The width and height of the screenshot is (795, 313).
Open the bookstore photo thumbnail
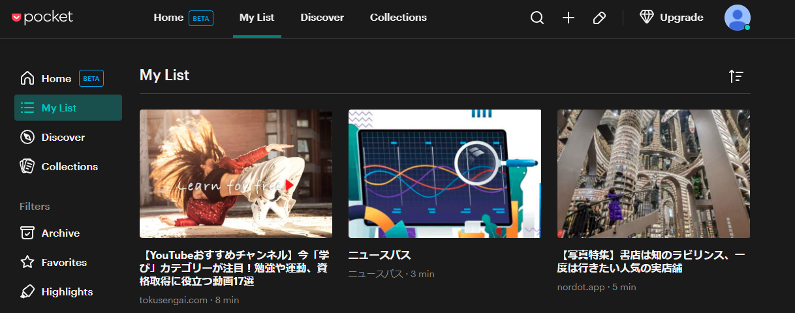(653, 173)
